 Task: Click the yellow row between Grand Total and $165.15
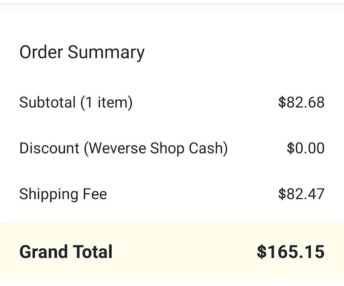pos(185,252)
